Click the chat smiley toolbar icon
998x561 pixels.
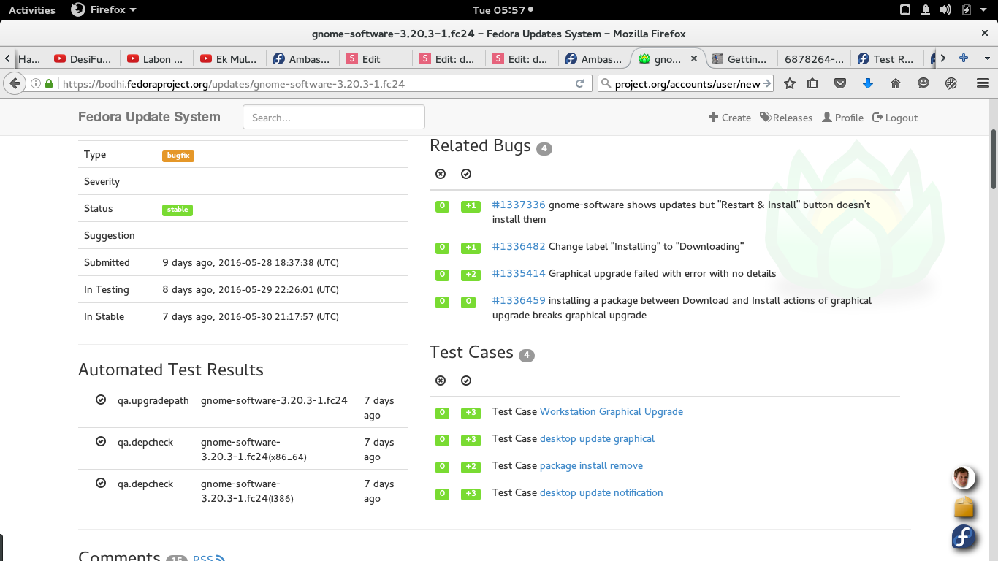(x=923, y=83)
